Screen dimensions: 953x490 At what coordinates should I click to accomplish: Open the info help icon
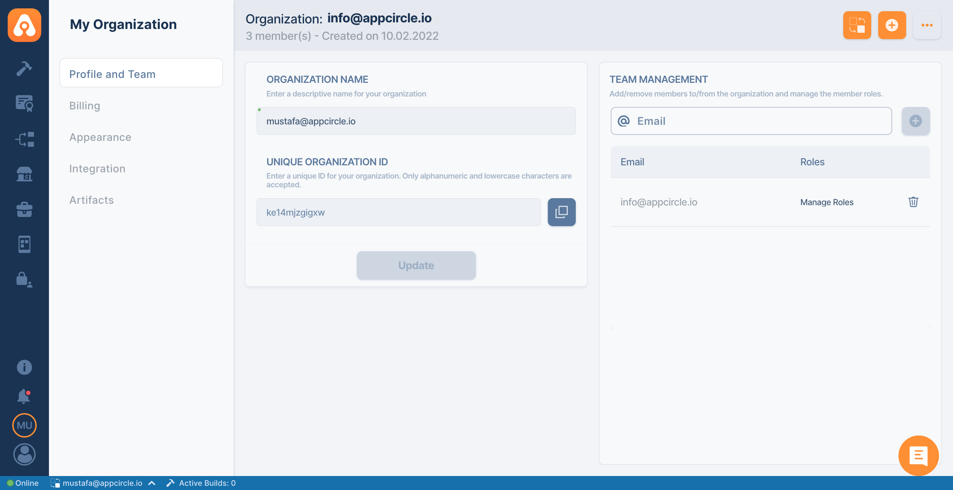point(24,367)
